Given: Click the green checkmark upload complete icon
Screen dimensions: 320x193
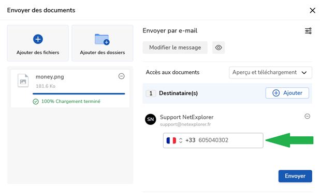Looking at the screenshot, I should pos(36,102).
